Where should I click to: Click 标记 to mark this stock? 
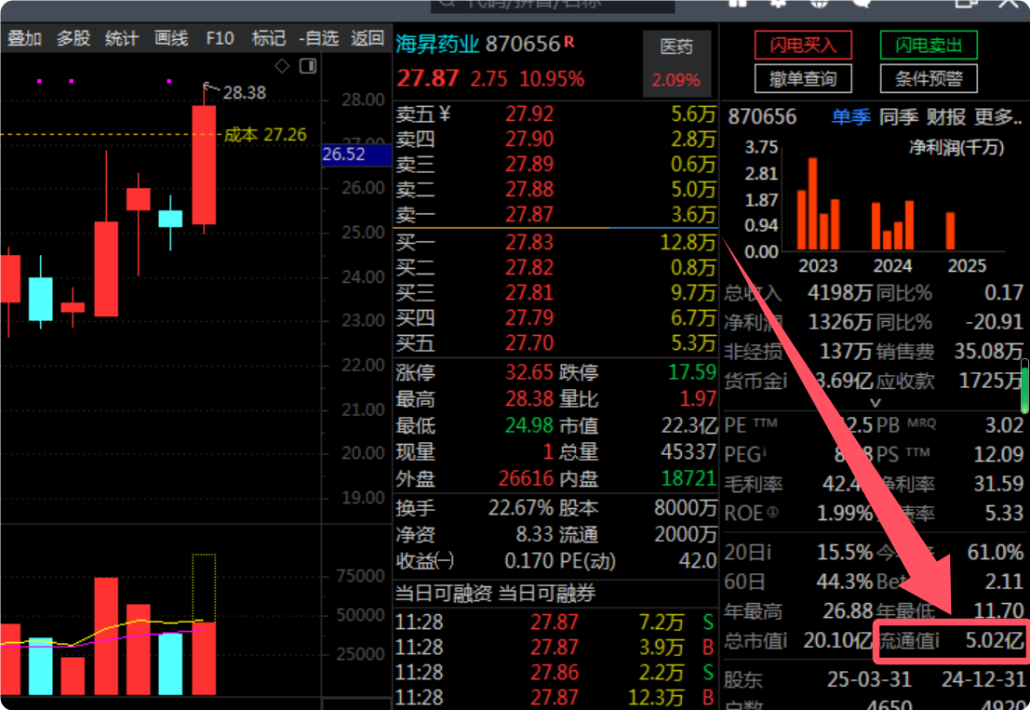268,39
